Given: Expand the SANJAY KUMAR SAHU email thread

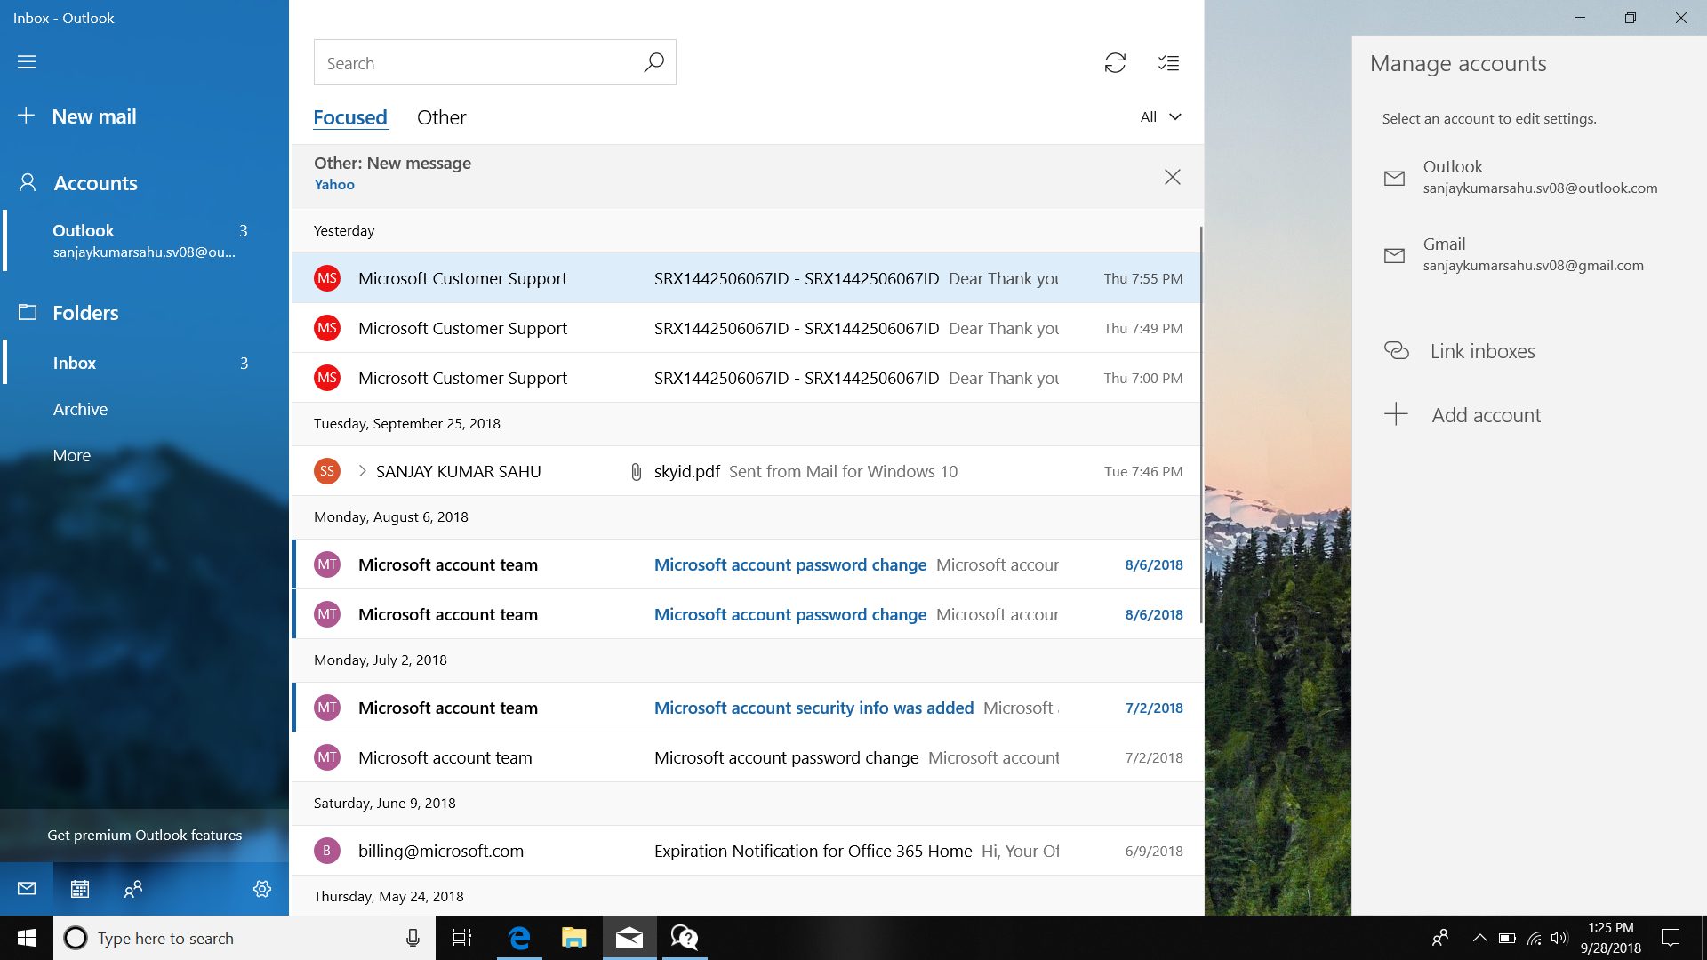Looking at the screenshot, I should pyautogui.click(x=360, y=470).
